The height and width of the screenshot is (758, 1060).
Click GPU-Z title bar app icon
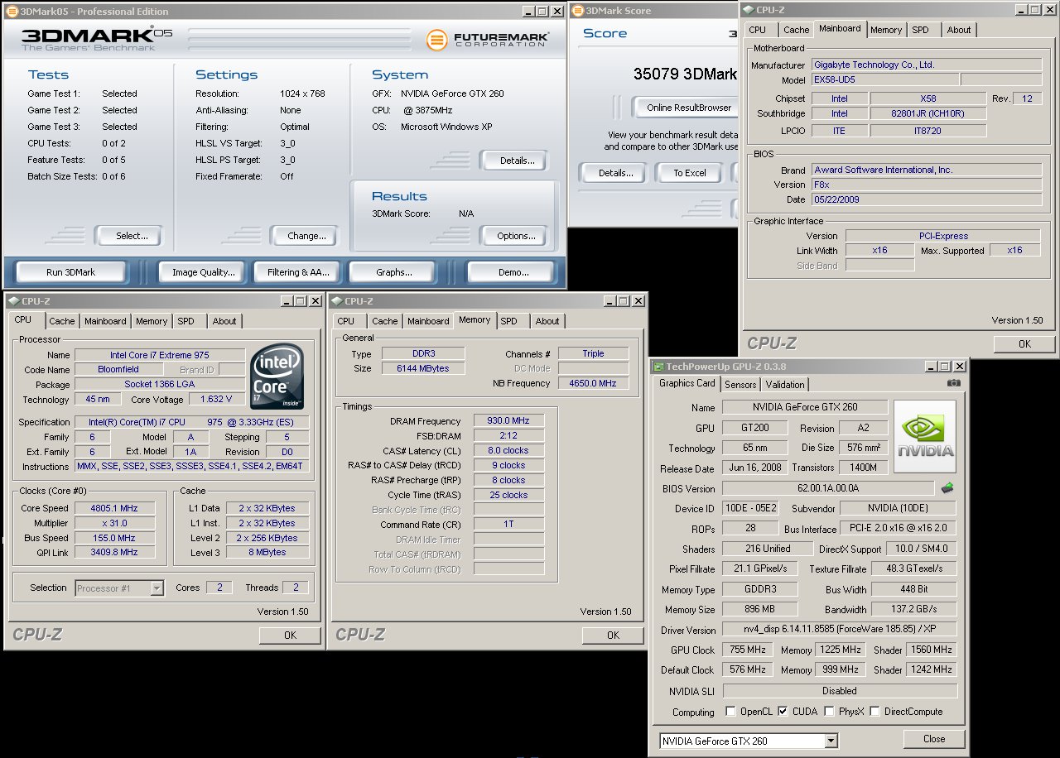pos(658,366)
